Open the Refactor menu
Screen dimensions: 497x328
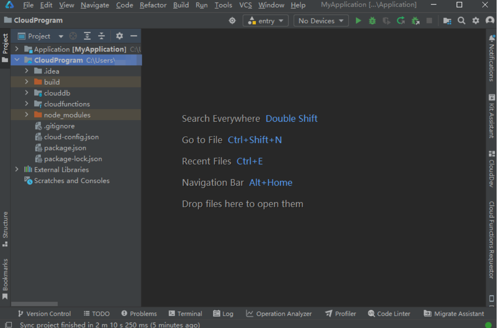[x=153, y=5]
